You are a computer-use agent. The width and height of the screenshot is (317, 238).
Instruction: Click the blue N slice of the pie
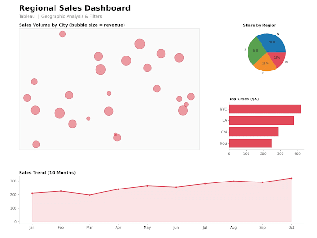pyautogui.click(x=273, y=42)
